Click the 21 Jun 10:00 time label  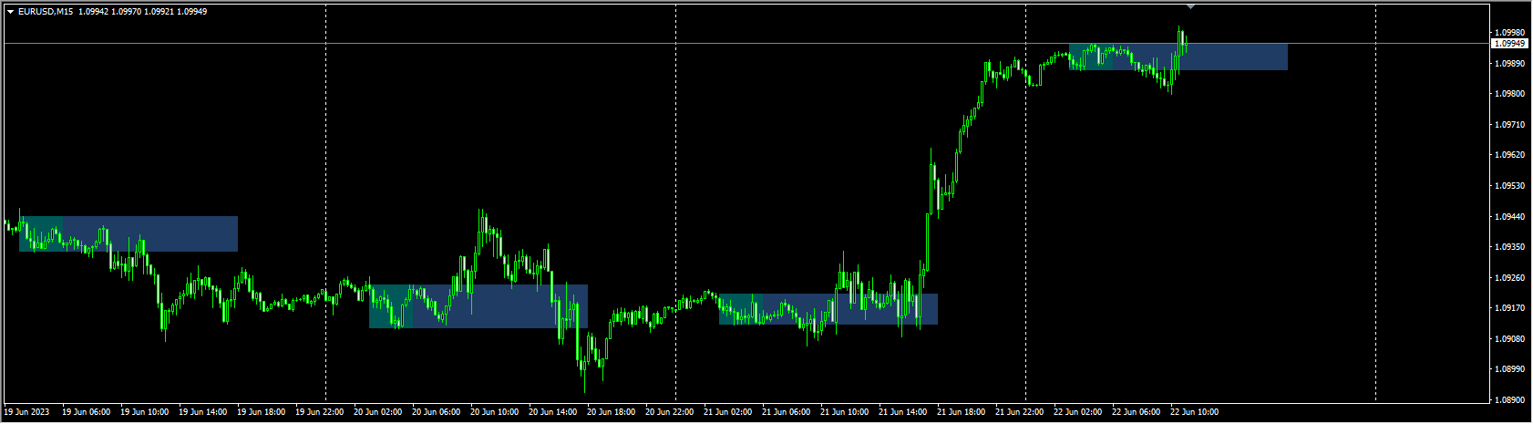[x=844, y=412]
